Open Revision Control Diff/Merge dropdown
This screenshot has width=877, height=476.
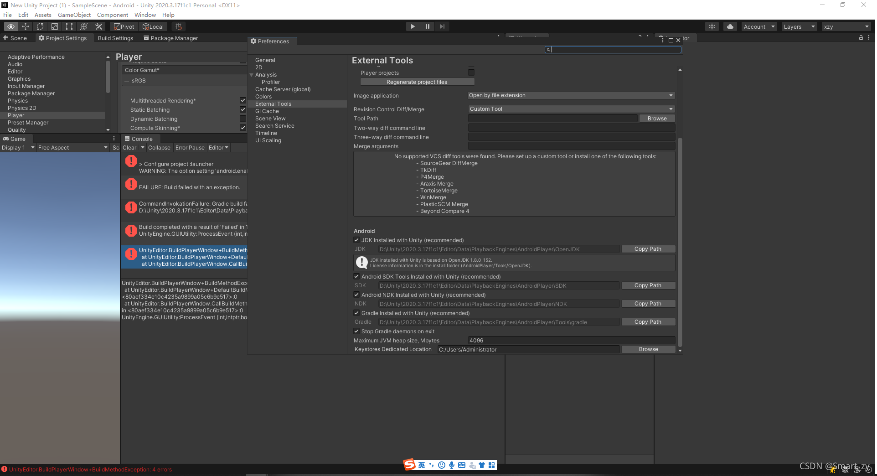[571, 109]
